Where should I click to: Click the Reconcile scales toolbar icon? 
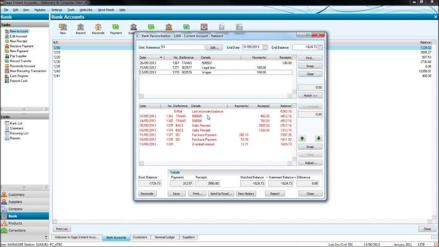pos(98,27)
